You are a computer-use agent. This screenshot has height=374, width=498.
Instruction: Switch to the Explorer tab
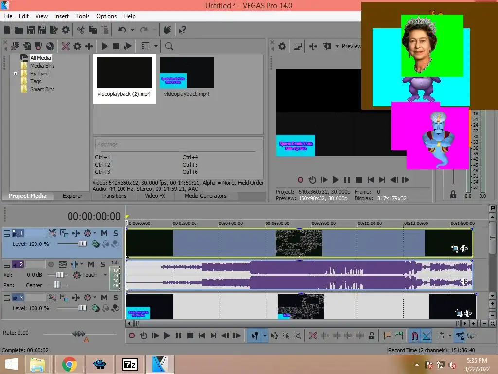point(72,196)
